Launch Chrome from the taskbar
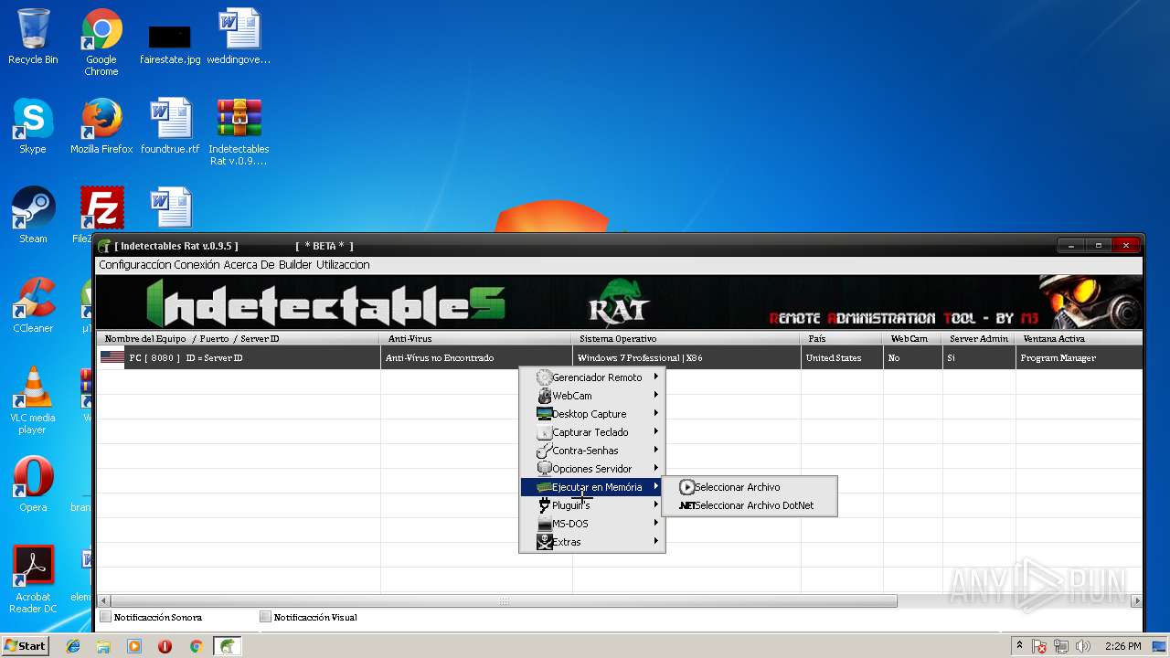Viewport: 1170px width, 658px height. [x=196, y=646]
